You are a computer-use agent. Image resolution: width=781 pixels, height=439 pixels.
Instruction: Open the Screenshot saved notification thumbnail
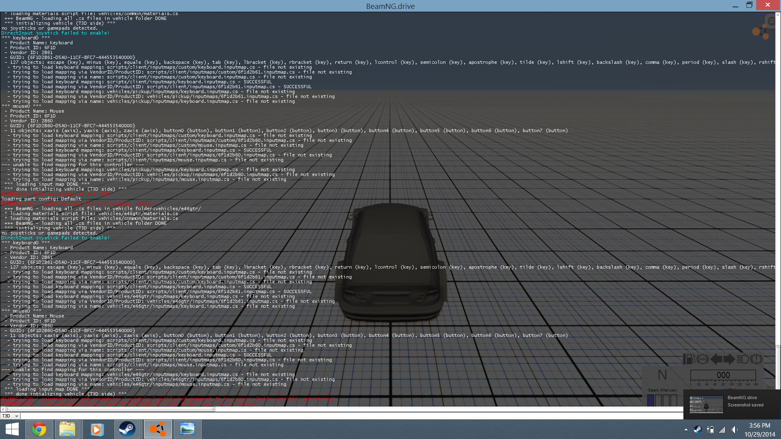[x=706, y=404]
